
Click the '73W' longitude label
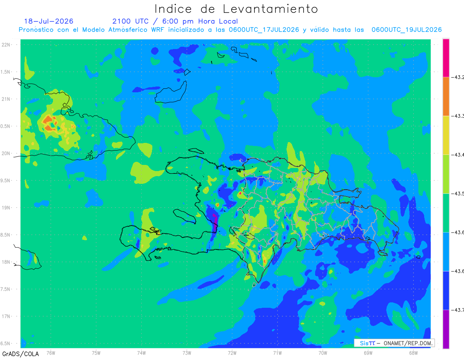[187, 353]
